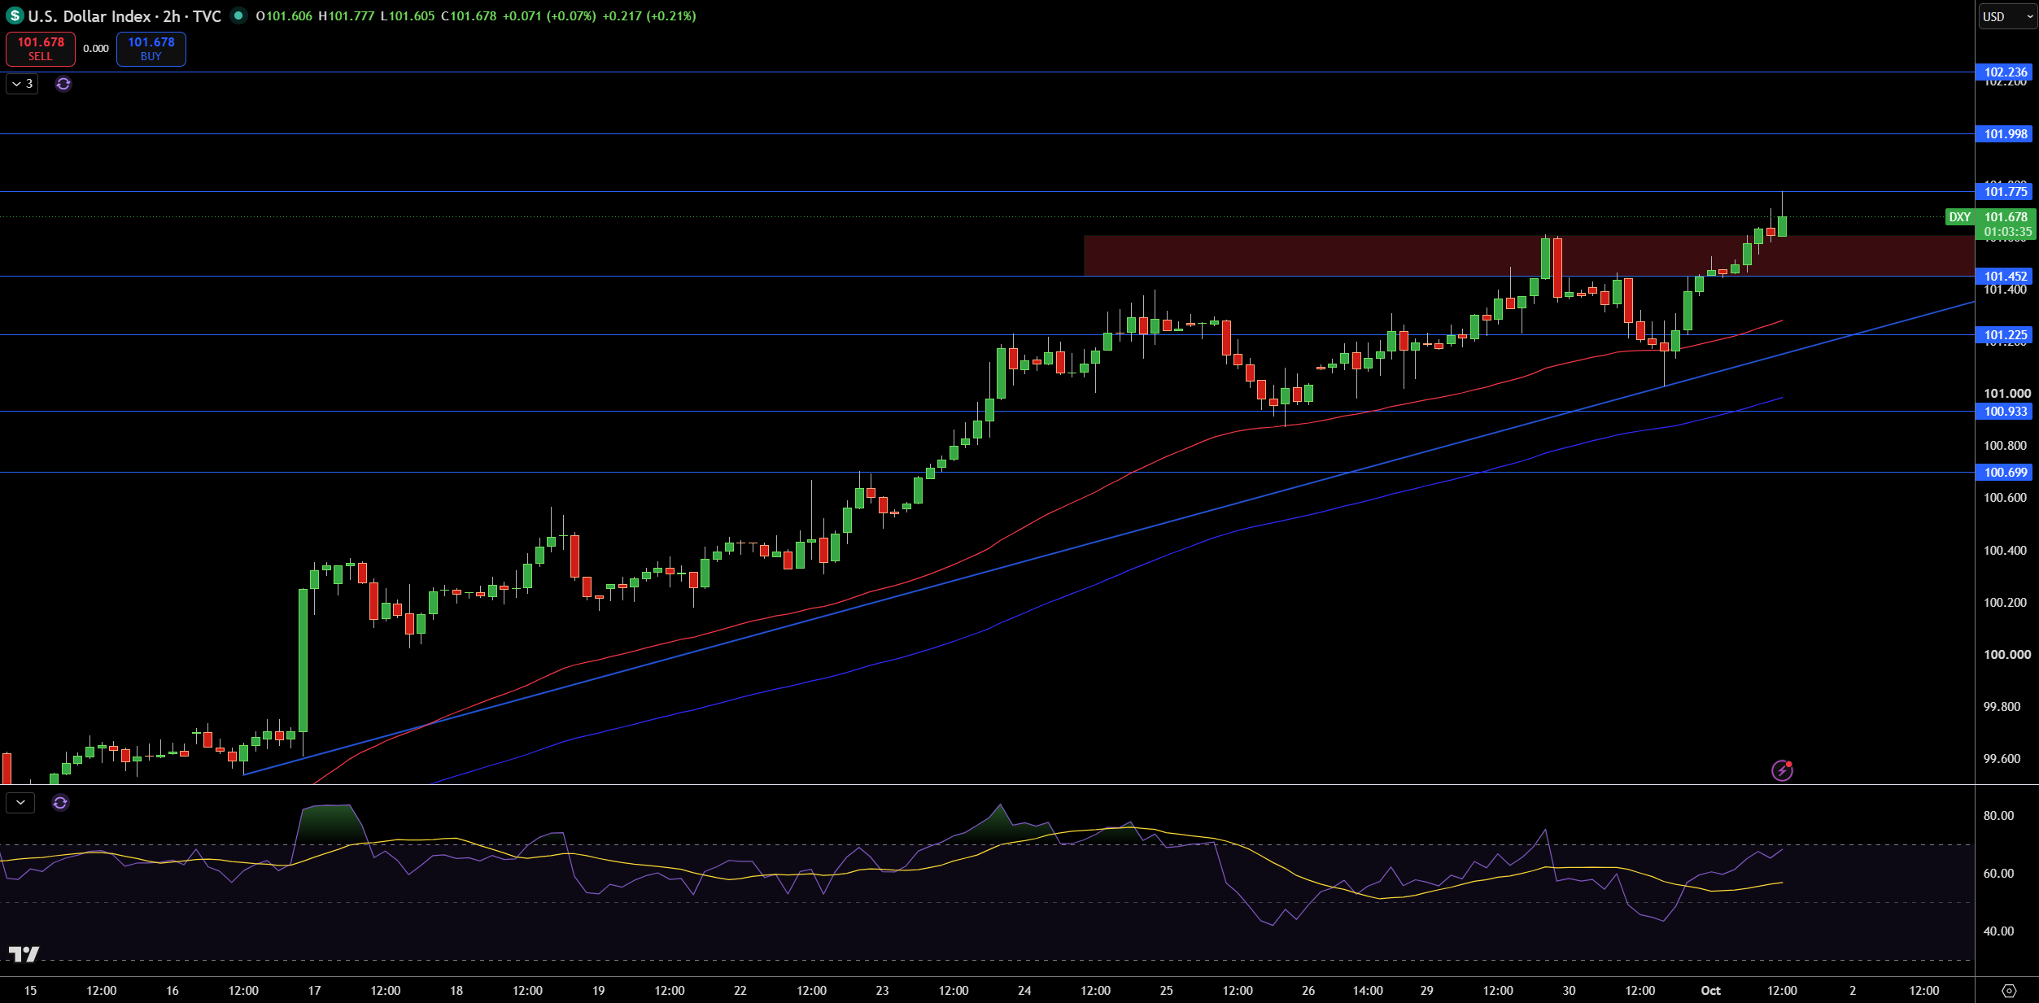This screenshot has width=2039, height=1003.
Task: Click the 0.000 spread value
Action: [x=96, y=49]
